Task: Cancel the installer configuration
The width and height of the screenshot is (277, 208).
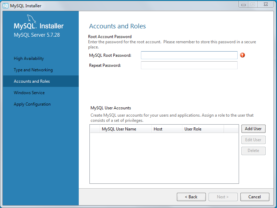Action: coord(255,197)
